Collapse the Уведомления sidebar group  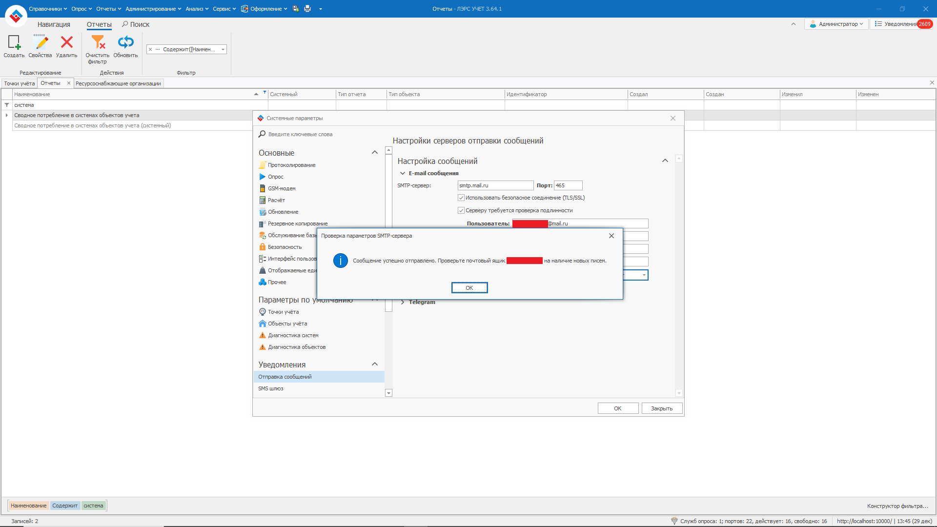click(375, 364)
